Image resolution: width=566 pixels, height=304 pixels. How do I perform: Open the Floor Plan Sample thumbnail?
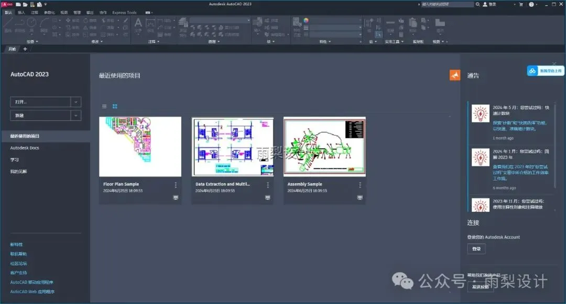pos(140,147)
